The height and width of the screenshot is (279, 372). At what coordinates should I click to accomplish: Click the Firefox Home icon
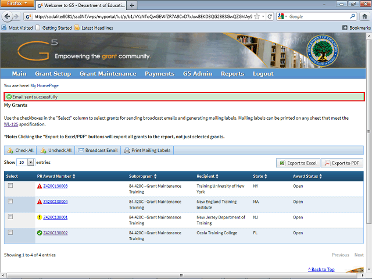point(364,16)
